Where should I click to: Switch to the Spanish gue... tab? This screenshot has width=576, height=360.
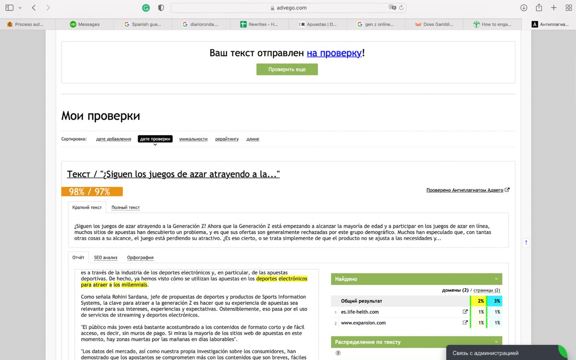pos(143,24)
